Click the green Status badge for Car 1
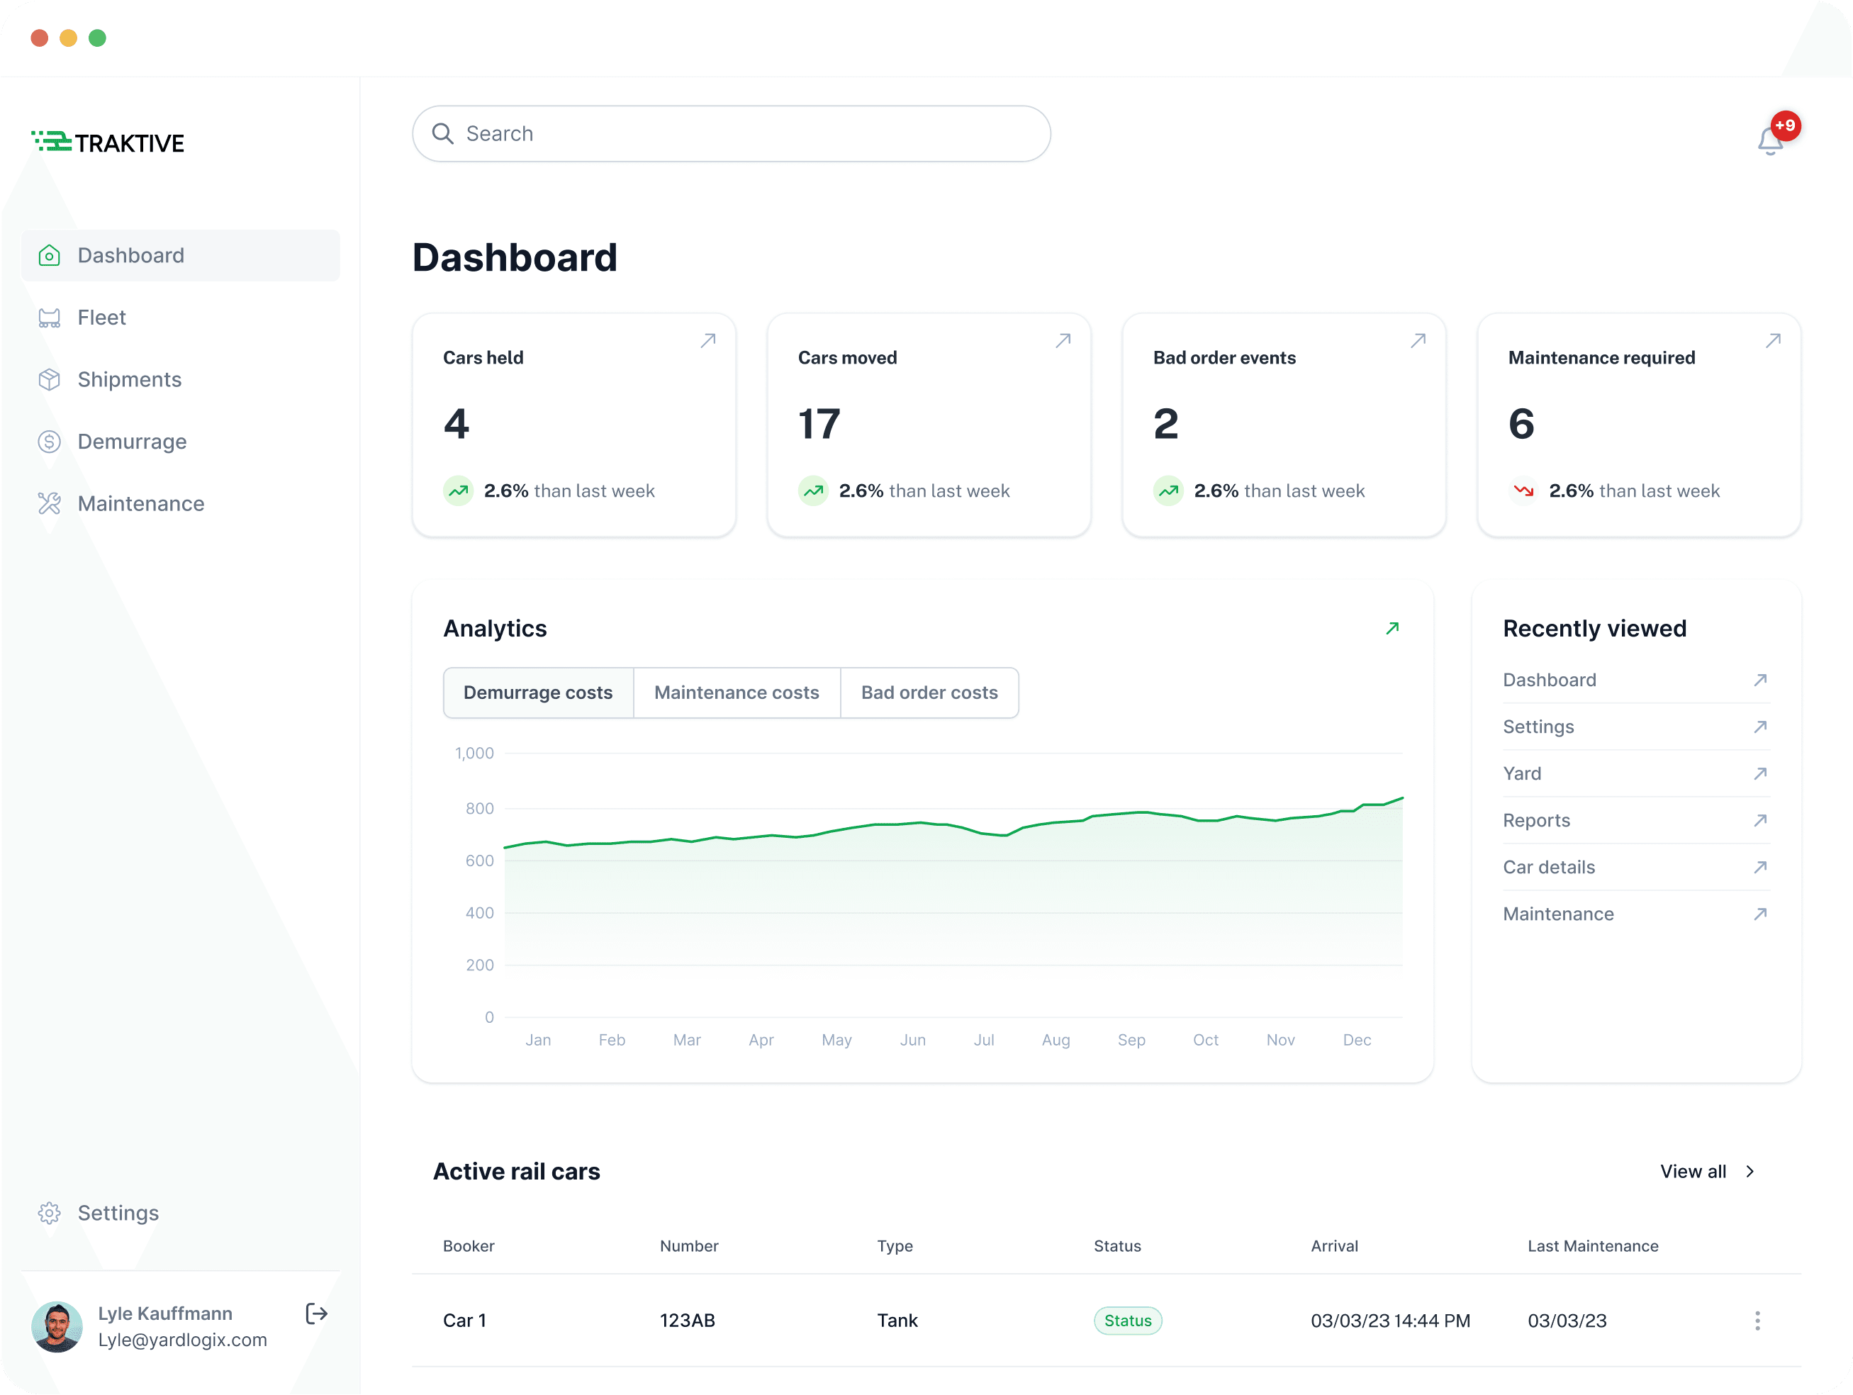 1128,1321
